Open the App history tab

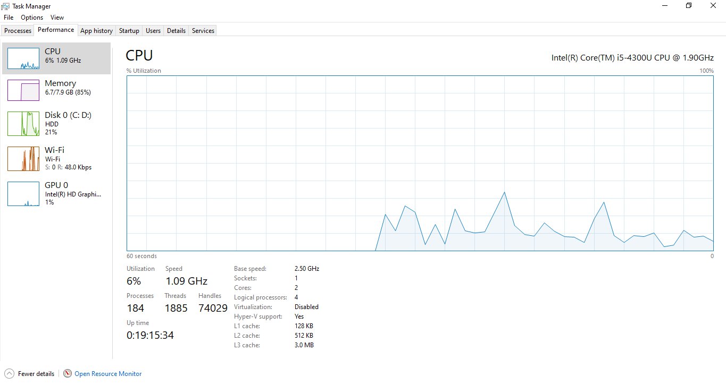96,30
